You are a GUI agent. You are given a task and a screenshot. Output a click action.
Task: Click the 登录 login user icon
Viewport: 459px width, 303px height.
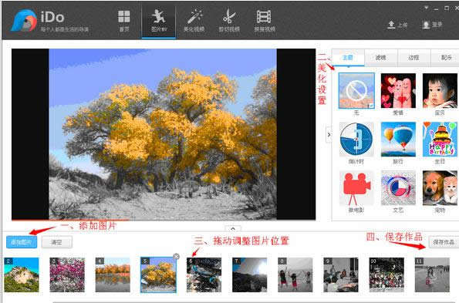(426, 25)
